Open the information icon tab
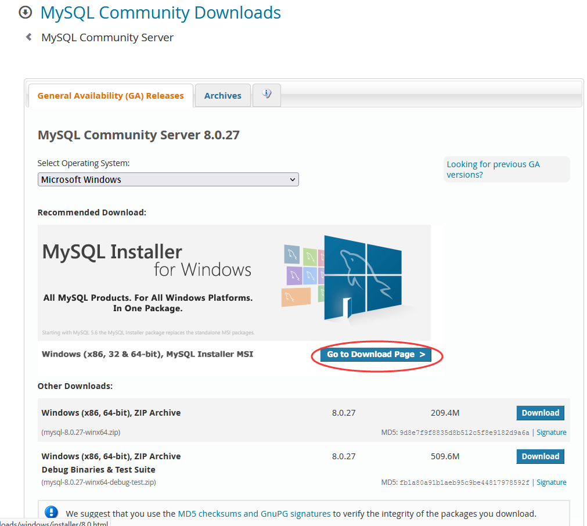The height and width of the screenshot is (526, 587). point(267,95)
